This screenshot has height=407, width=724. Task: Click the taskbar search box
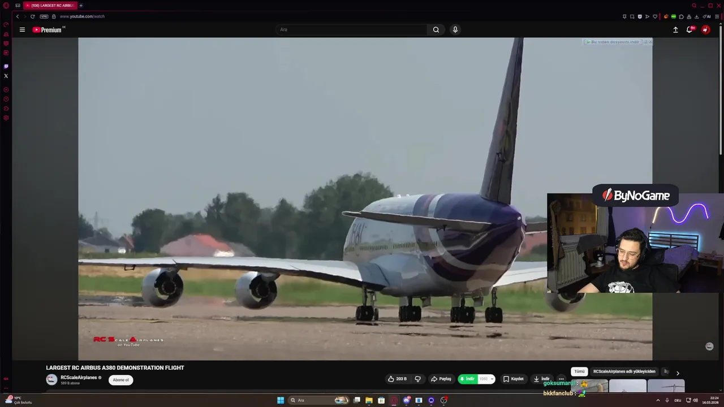pyautogui.click(x=318, y=400)
